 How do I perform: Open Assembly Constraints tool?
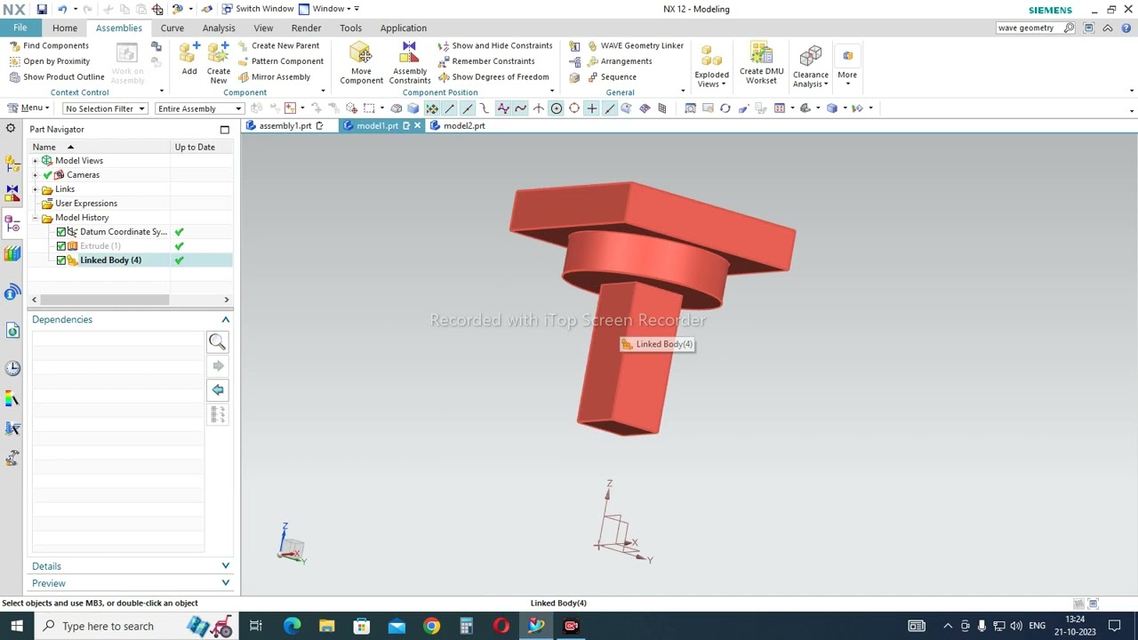coord(410,64)
